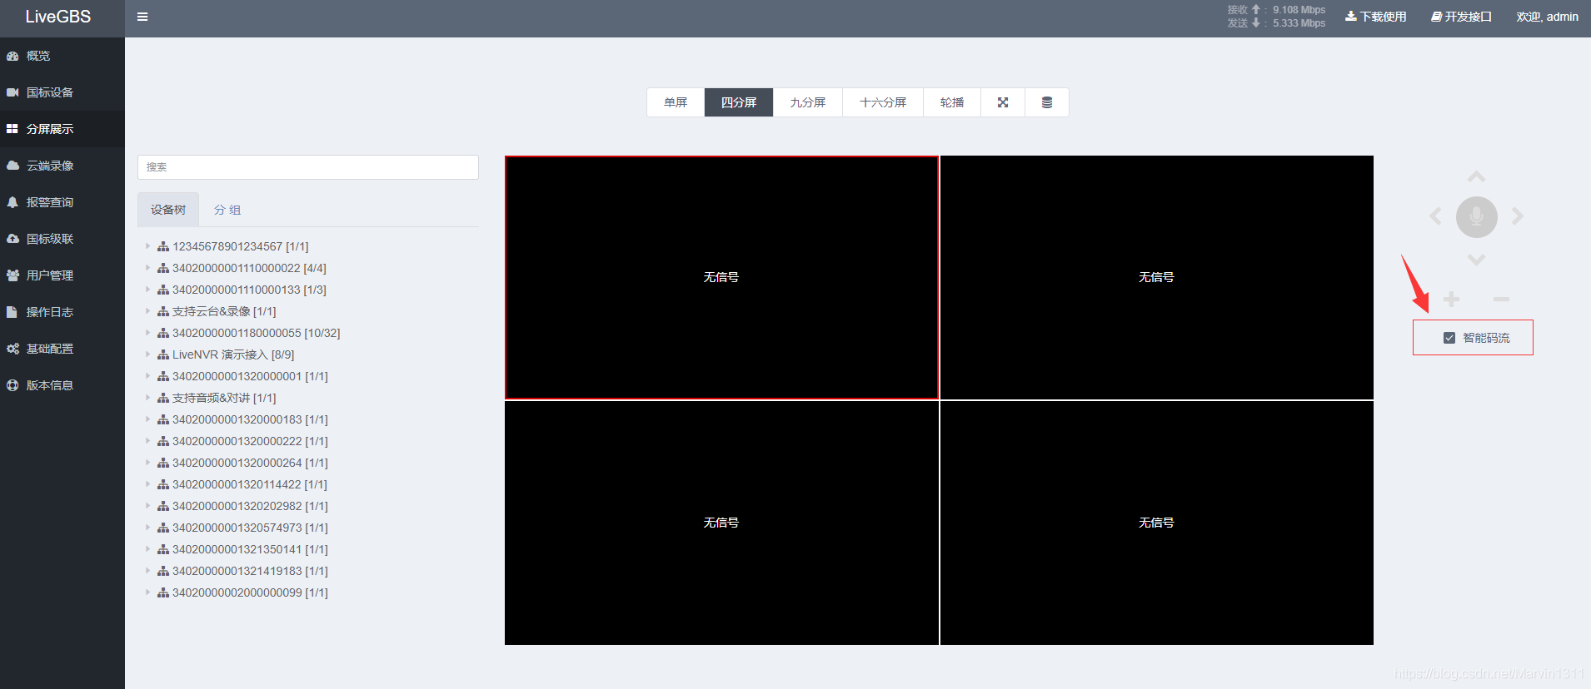Viewport: 1591px width, 689px height.
Task: Switch to the 分组 tab
Action: pos(227,210)
